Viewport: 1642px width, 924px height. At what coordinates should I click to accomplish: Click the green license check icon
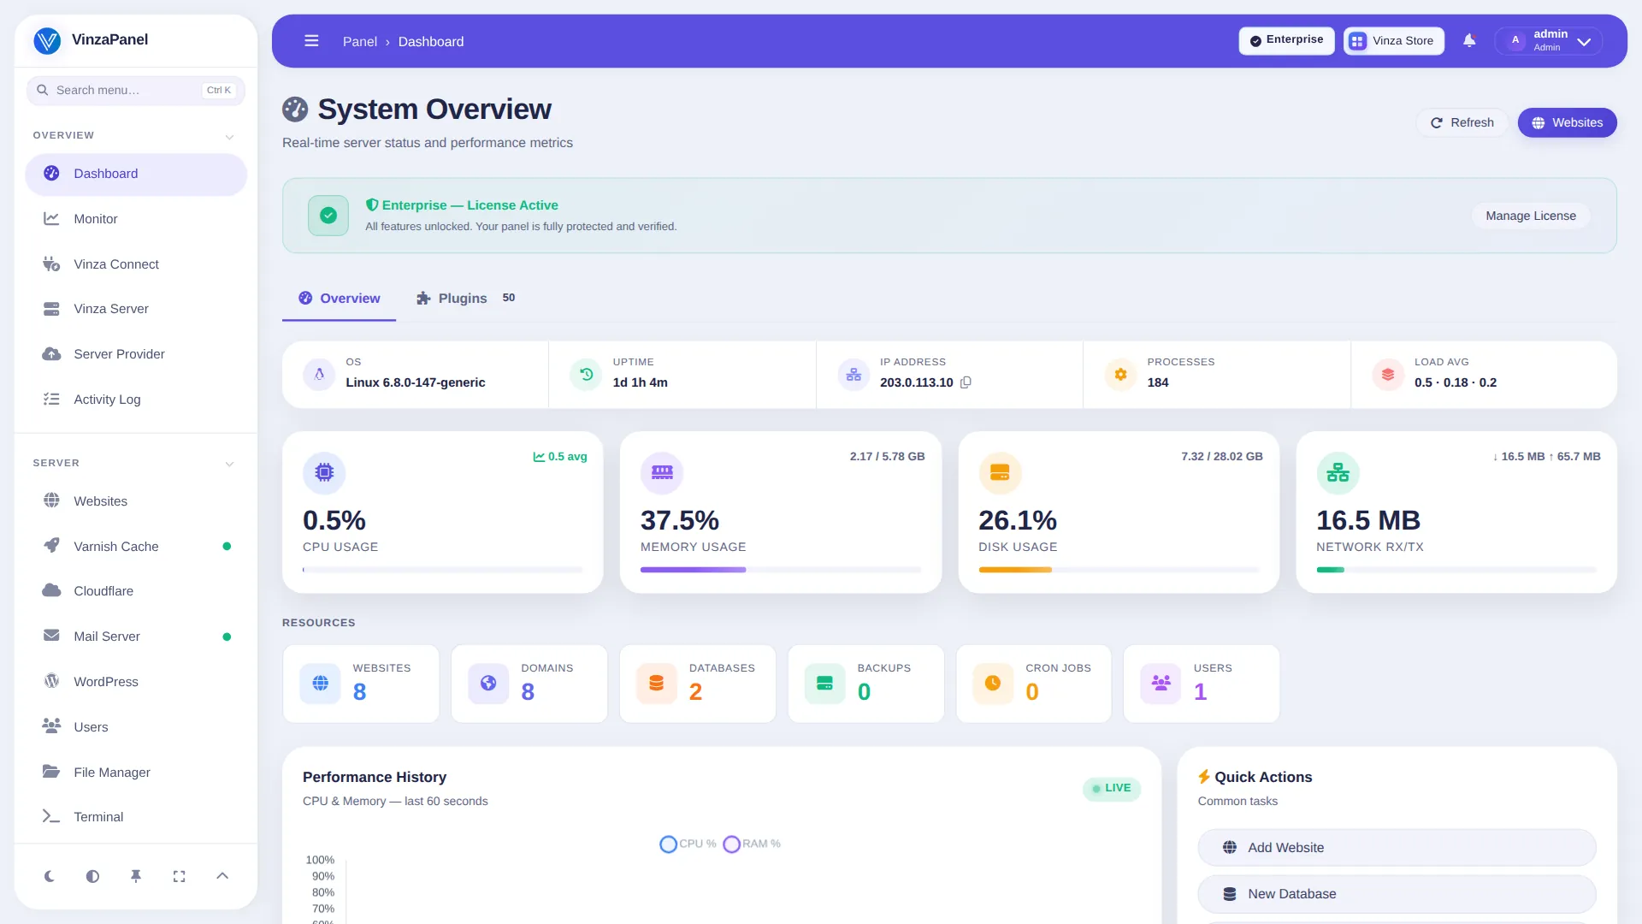tap(328, 216)
